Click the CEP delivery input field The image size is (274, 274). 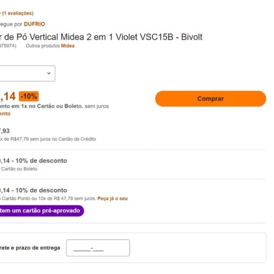98,248
